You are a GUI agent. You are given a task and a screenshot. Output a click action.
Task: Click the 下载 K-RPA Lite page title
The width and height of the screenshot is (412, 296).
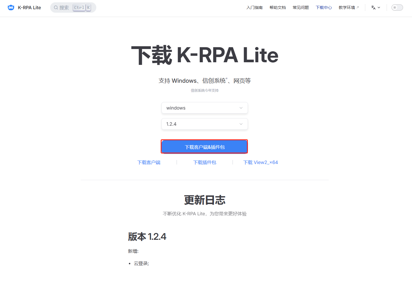click(x=205, y=55)
